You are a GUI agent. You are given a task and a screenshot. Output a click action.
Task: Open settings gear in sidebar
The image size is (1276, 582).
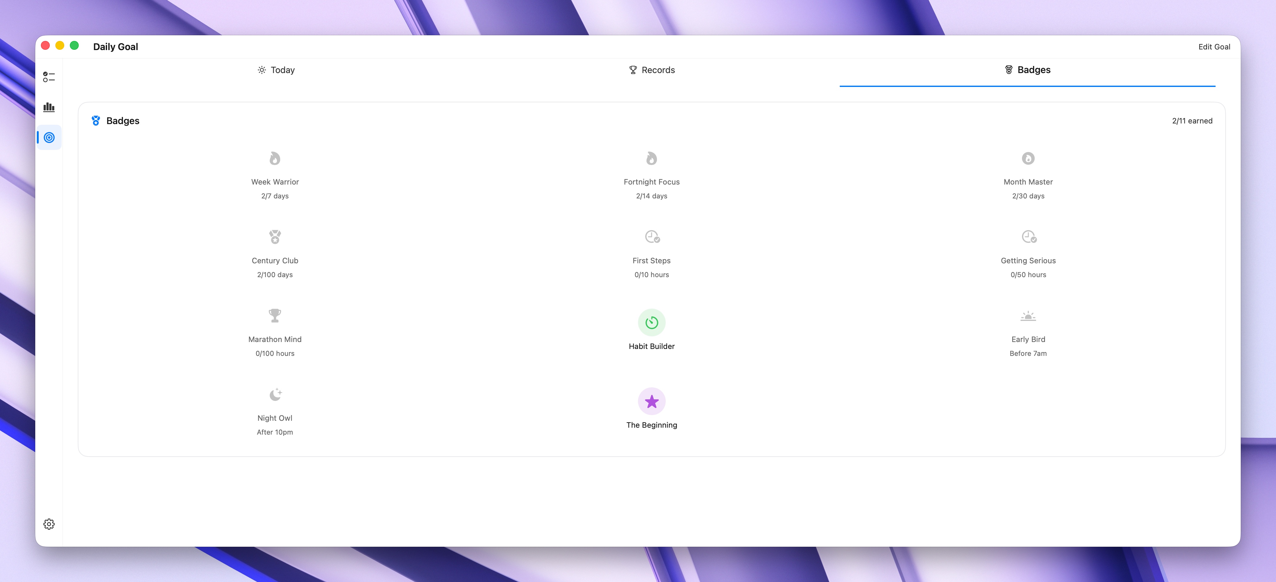(48, 524)
